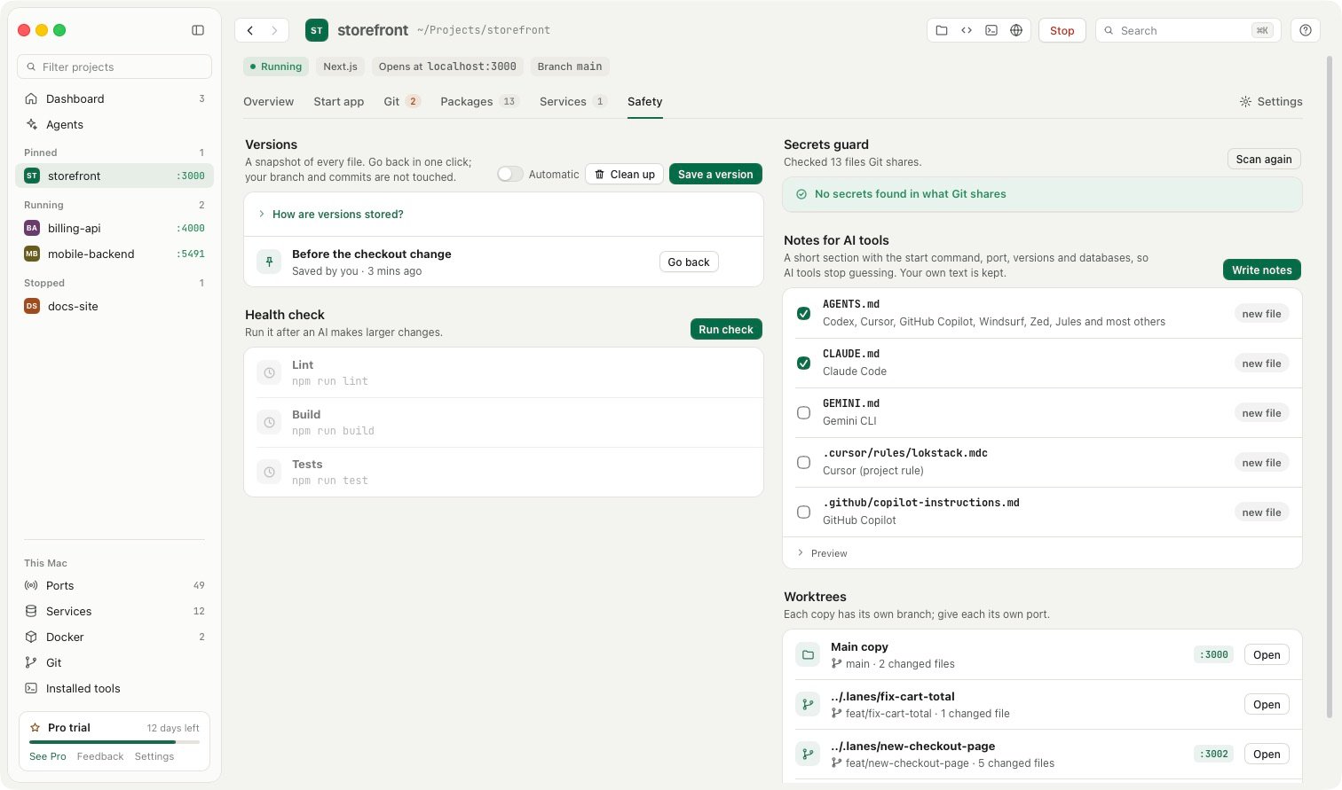Check the GEMINI.md checkbox
Screen dimensions: 1342x790
point(803,412)
